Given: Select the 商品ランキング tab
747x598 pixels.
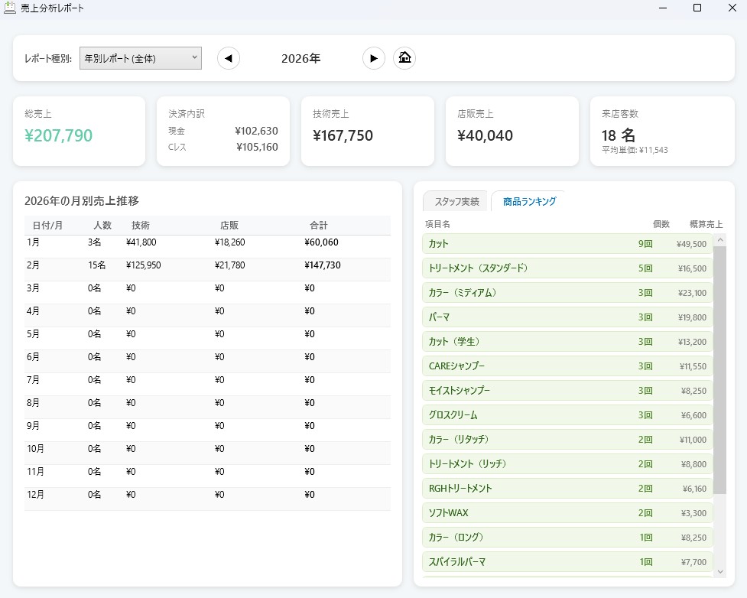Looking at the screenshot, I should (529, 202).
